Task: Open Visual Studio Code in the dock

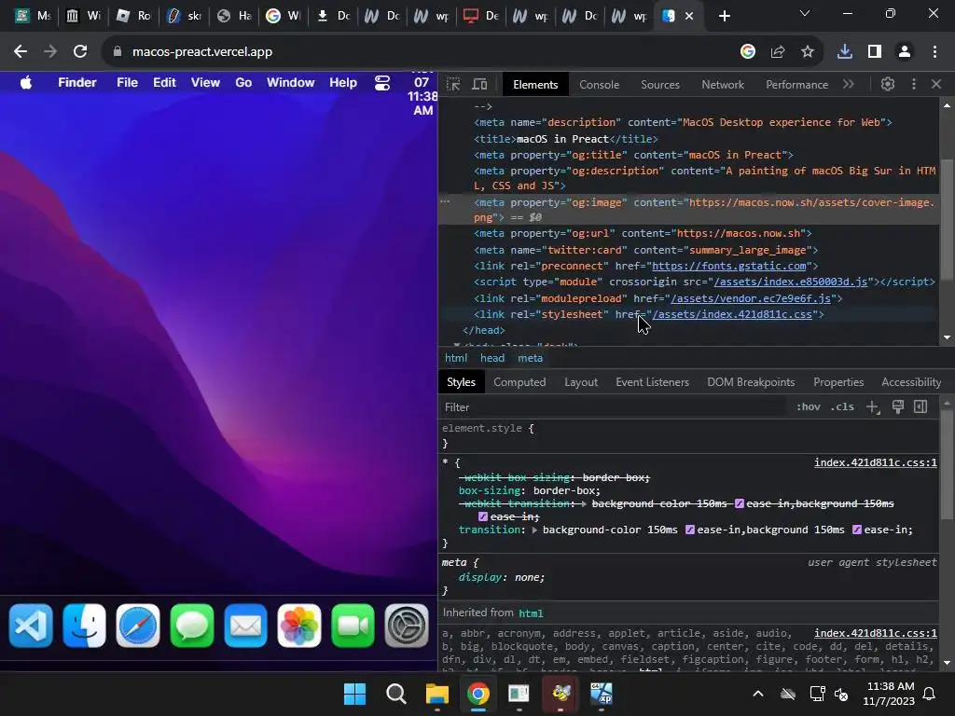Action: click(31, 626)
